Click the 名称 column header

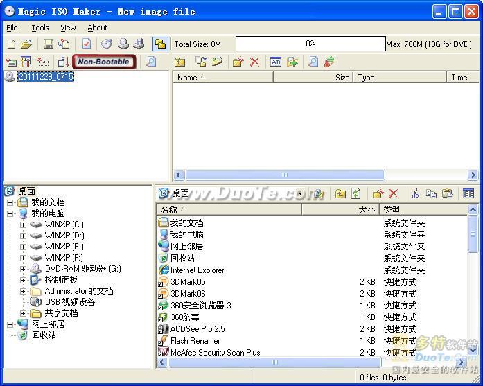229,210
